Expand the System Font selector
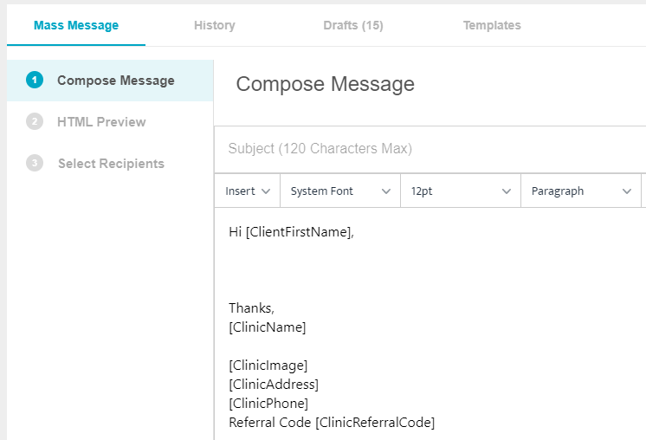646x440 pixels. [340, 191]
